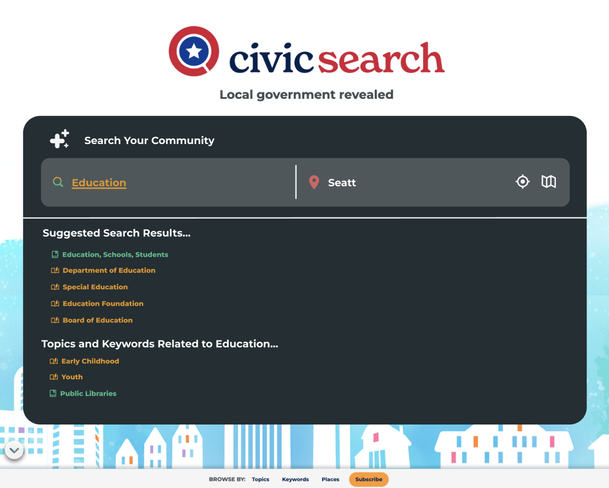Screen dimensions: 609x488
Task: Use current location crosshair icon
Action: coord(522,182)
